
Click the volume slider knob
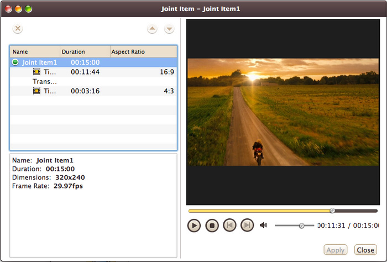(302, 226)
